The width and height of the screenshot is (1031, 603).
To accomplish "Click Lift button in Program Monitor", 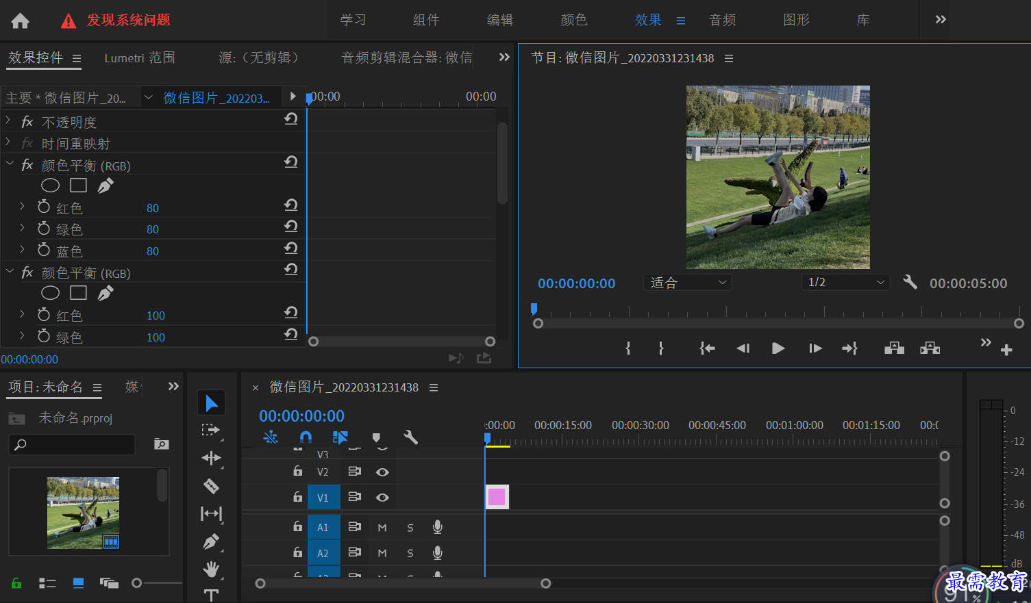I will (x=894, y=348).
